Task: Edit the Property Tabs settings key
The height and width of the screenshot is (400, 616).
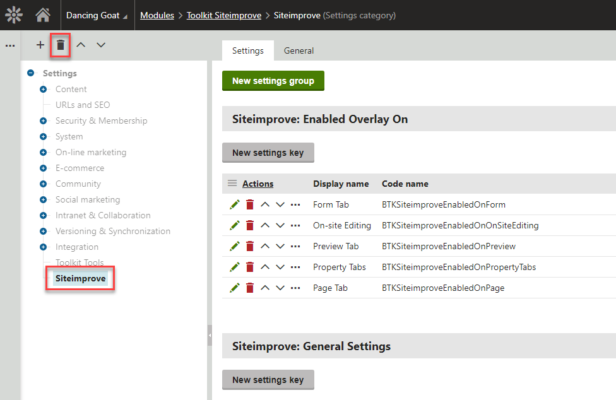Action: (235, 267)
